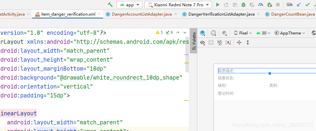
Task: Open the Profiler gauge icon
Action: click(x=261, y=5)
